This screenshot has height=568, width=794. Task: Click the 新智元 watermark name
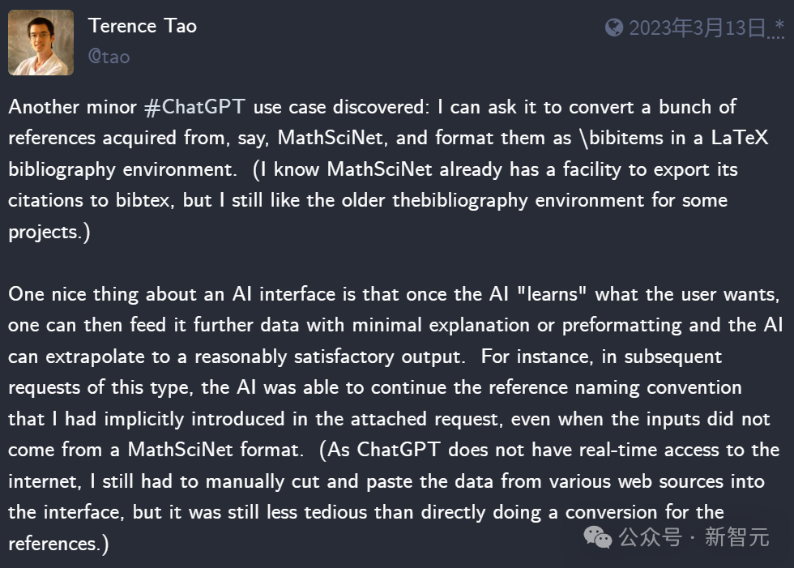point(736,537)
